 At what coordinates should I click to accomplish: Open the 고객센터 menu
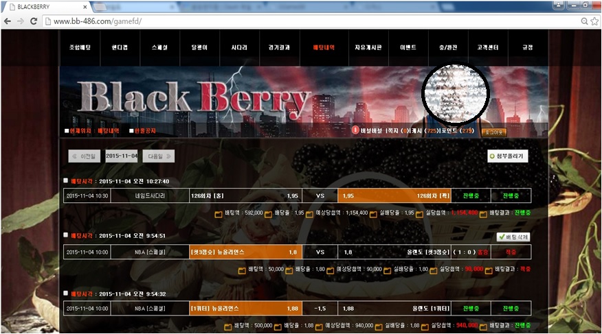coord(488,47)
